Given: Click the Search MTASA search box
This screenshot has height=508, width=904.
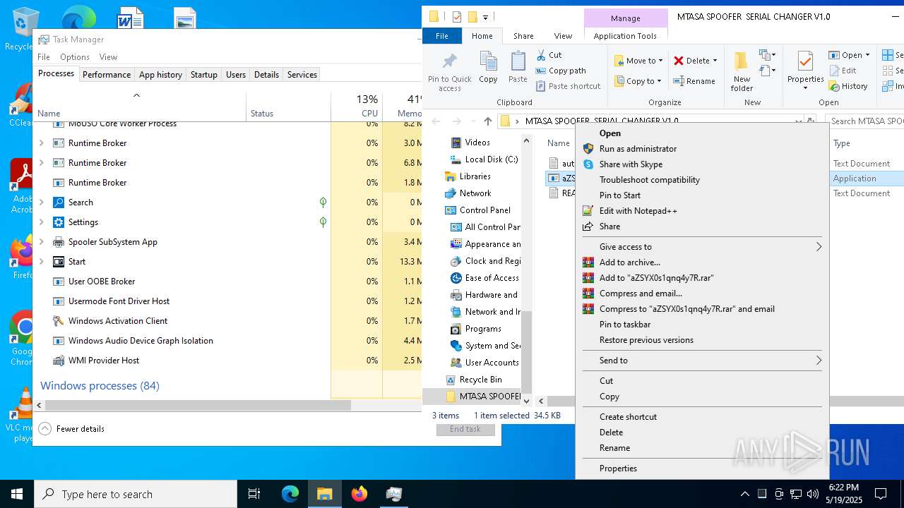Looking at the screenshot, I should [x=864, y=121].
